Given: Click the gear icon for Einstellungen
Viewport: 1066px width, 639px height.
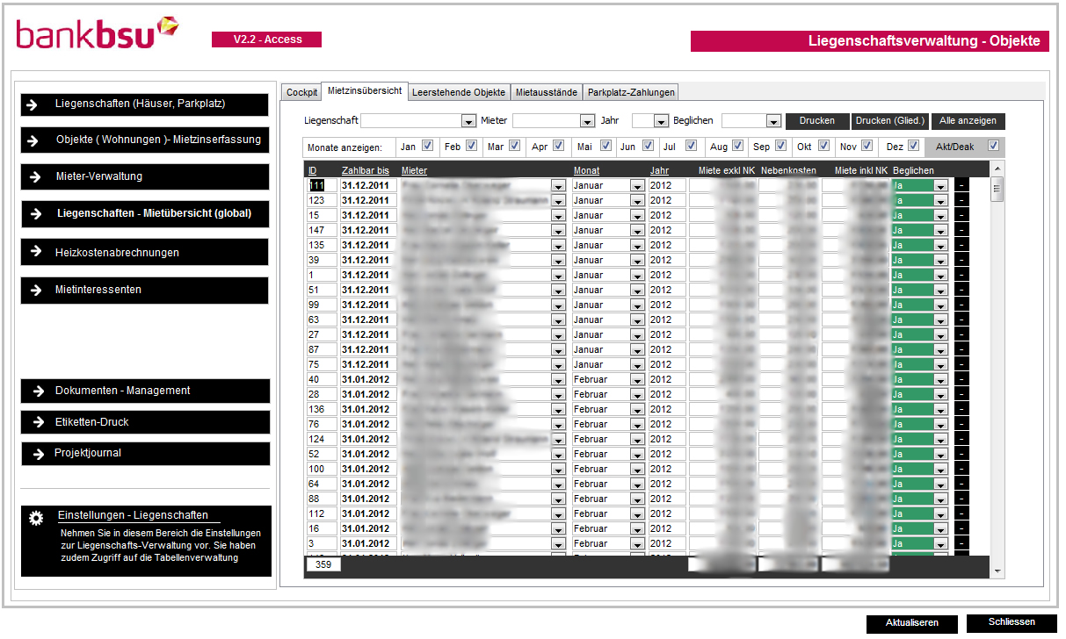Looking at the screenshot, I should [x=36, y=518].
